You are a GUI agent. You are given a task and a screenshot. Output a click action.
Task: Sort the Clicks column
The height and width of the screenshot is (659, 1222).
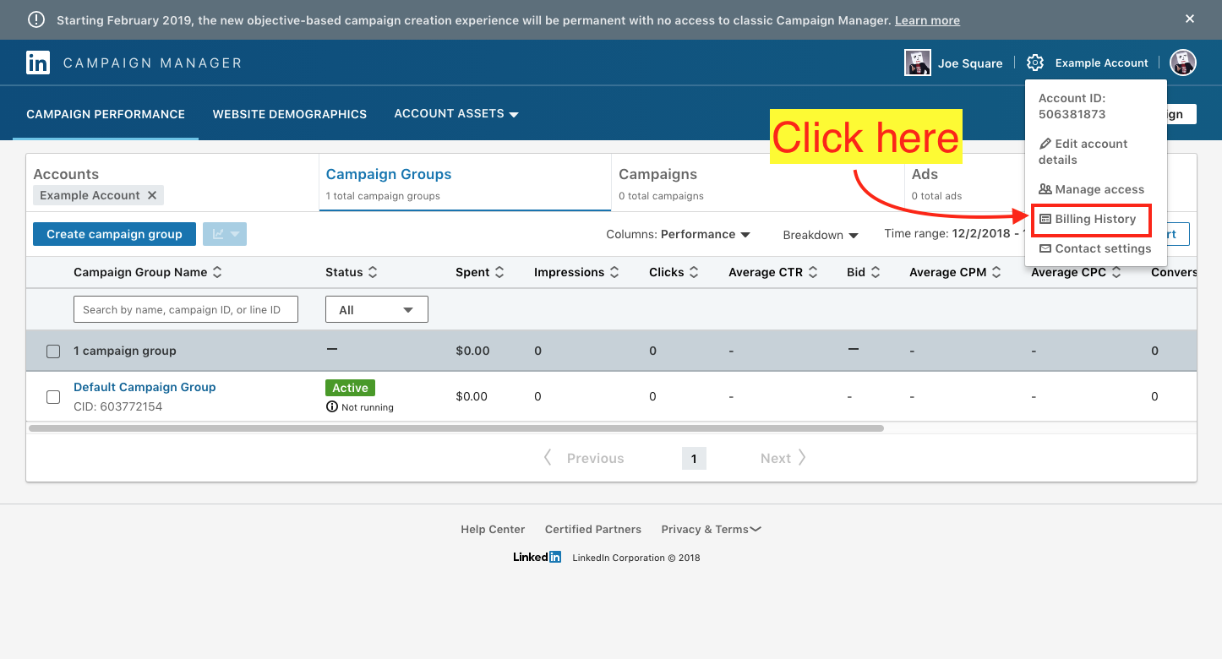click(x=694, y=272)
